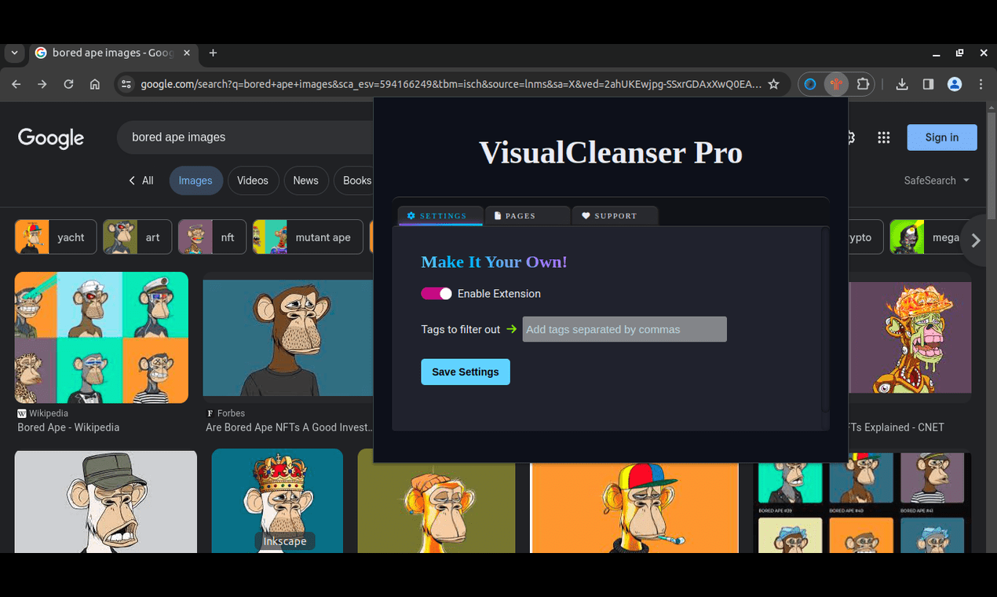Image resolution: width=997 pixels, height=597 pixels.
Task: Select the Books search tab
Action: click(x=355, y=181)
